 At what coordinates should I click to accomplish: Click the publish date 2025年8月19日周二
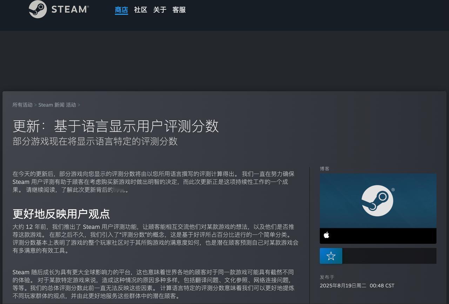[343, 285]
